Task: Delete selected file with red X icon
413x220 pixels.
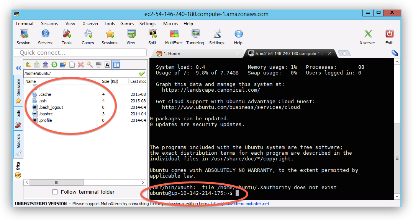Action: point(81,65)
